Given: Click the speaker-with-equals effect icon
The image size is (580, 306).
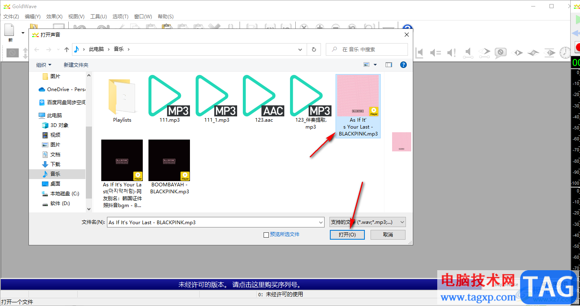Looking at the screenshot, I should click(x=436, y=52).
